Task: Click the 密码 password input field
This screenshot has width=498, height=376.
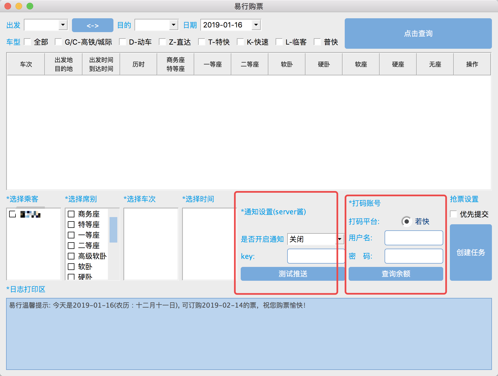Action: 414,256
